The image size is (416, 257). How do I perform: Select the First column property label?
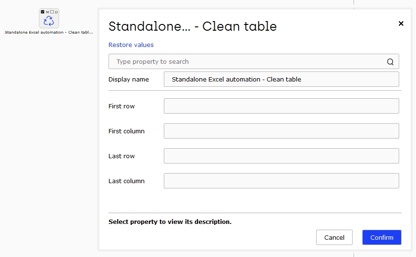(x=126, y=131)
